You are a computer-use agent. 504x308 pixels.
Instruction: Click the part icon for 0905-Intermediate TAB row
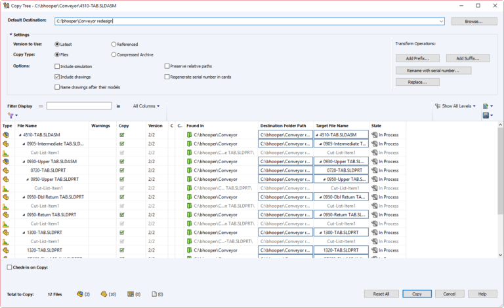point(6,144)
